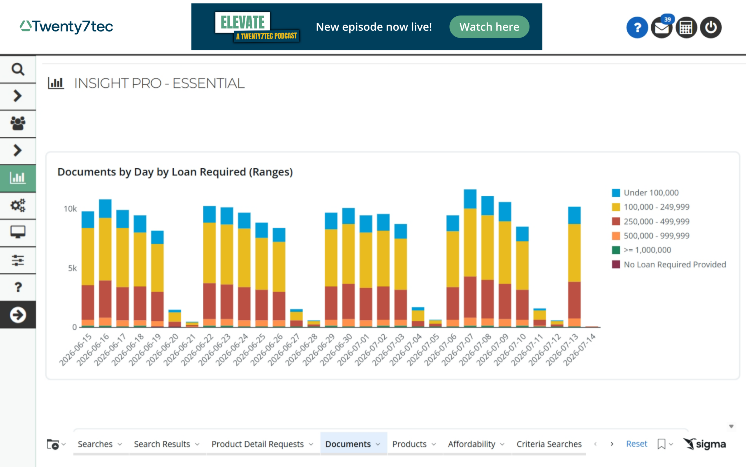This screenshot has width=746, height=468.
Task: Open the users group icon
Action: tap(18, 123)
